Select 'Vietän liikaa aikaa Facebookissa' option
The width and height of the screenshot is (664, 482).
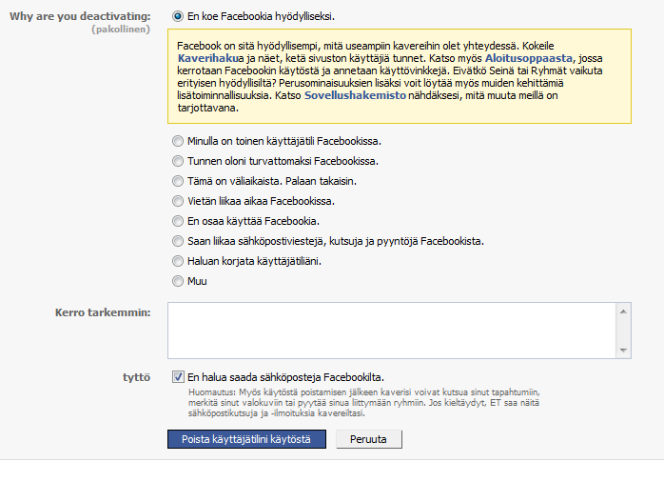click(x=178, y=201)
